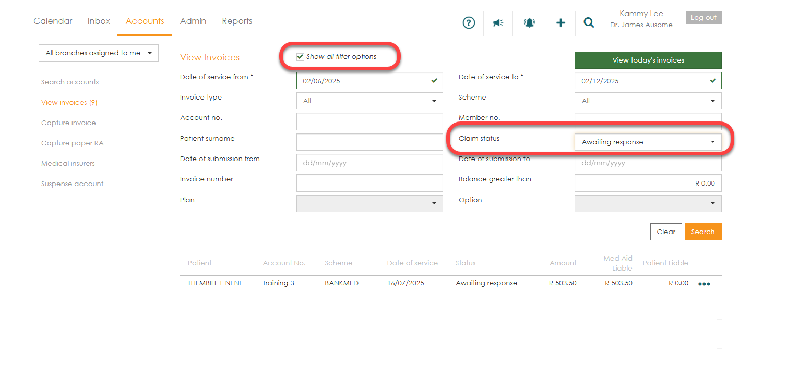Open the help question mark icon
The height and width of the screenshot is (365, 799).
[x=469, y=23]
